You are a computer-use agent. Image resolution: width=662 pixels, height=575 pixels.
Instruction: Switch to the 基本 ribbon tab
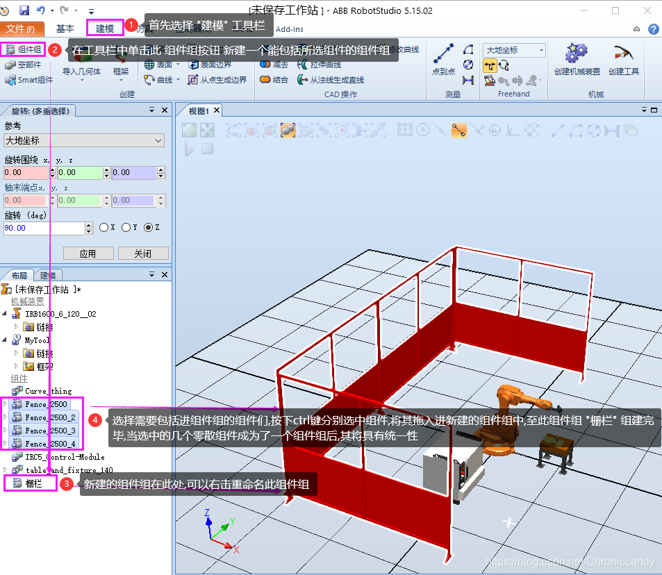(65, 28)
